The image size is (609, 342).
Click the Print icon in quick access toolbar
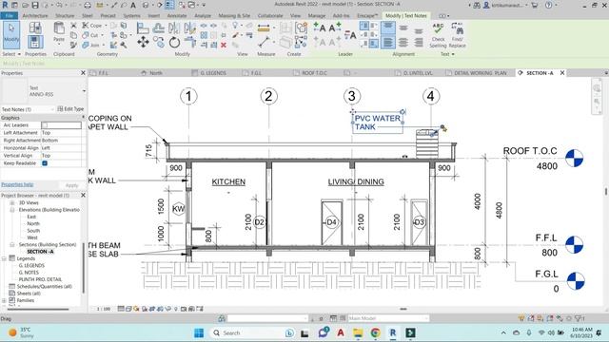click(88, 5)
